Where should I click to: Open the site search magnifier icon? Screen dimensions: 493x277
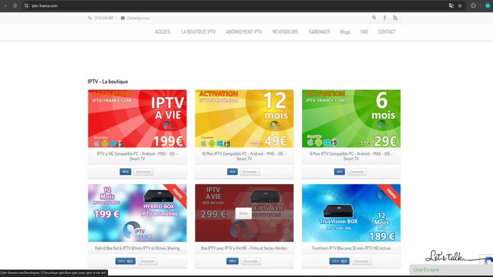[x=374, y=18]
